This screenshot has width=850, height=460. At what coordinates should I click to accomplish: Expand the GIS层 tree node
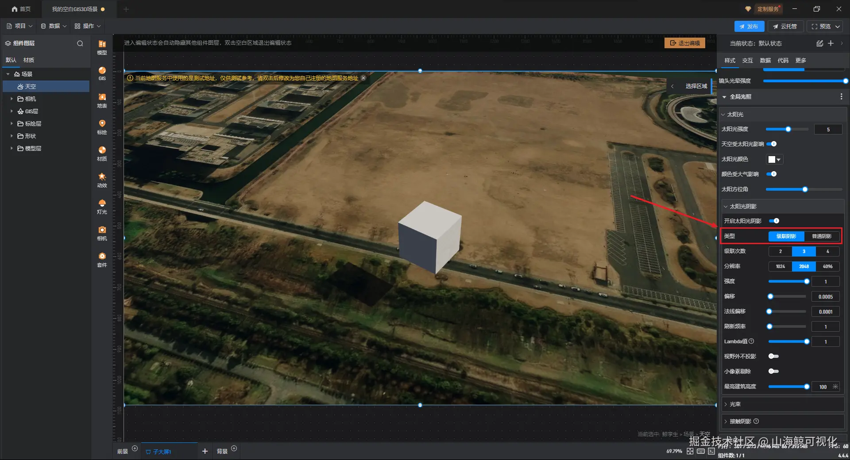(x=12, y=111)
